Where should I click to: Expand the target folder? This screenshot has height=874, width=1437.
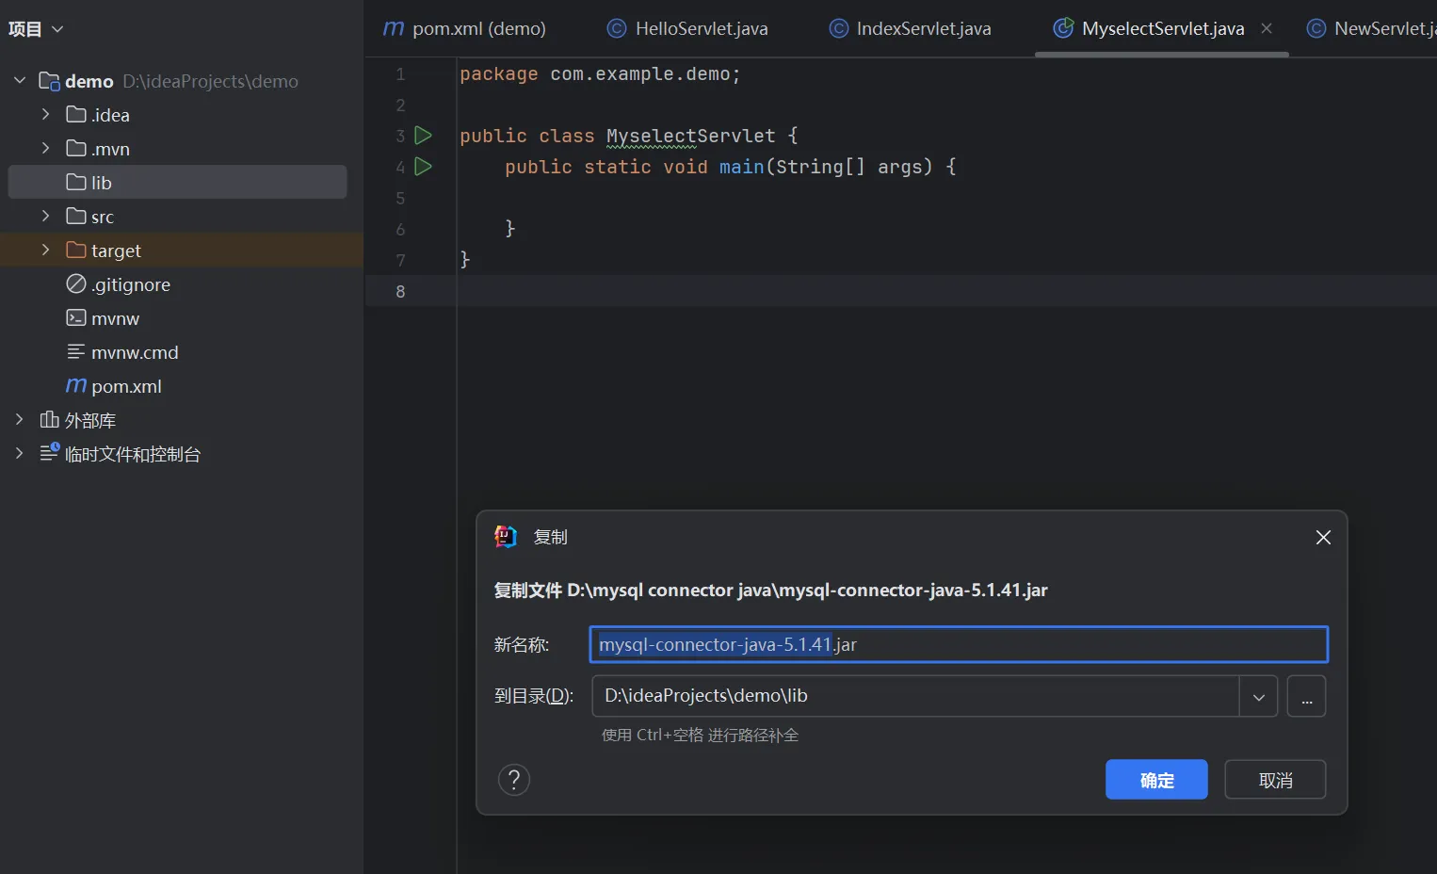[45, 251]
